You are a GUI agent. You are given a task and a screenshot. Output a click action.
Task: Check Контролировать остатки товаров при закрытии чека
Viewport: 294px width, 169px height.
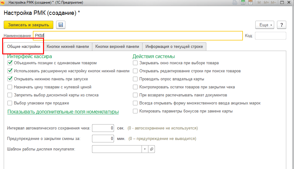pos(135,87)
